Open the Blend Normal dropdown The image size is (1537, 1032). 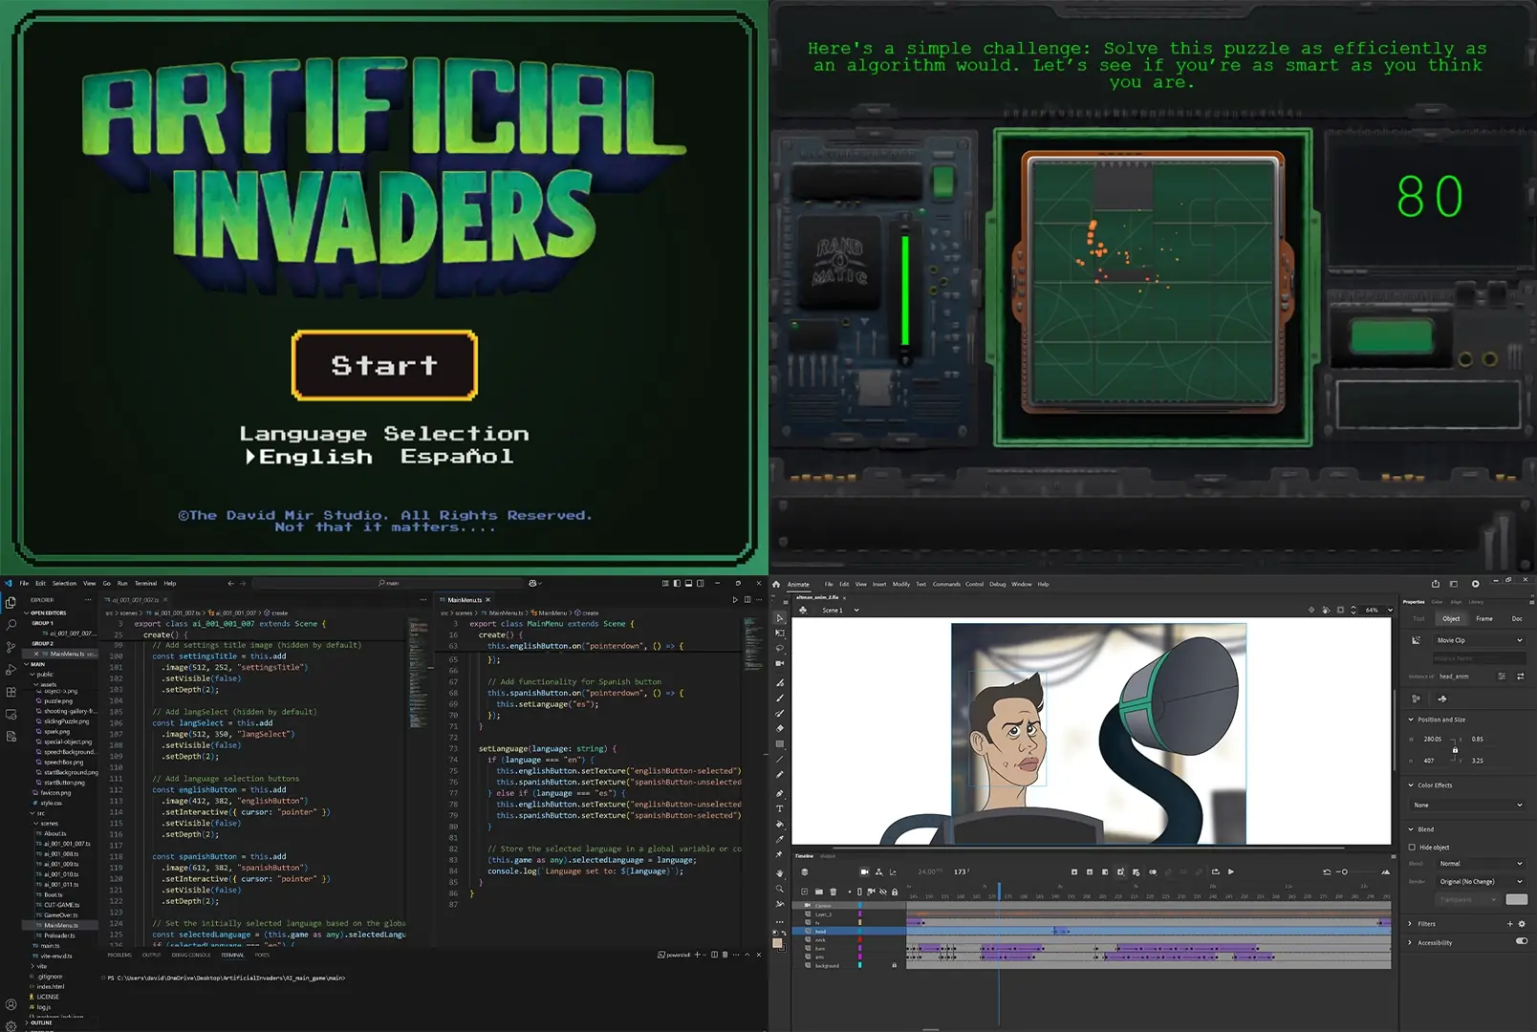point(1481,864)
